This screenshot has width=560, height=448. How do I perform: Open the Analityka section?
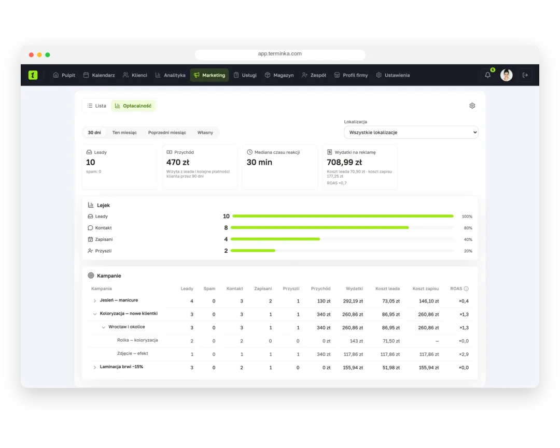[x=170, y=75]
